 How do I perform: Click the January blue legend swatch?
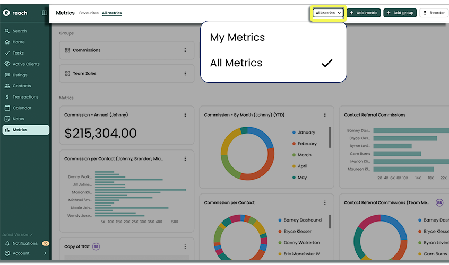click(293, 132)
